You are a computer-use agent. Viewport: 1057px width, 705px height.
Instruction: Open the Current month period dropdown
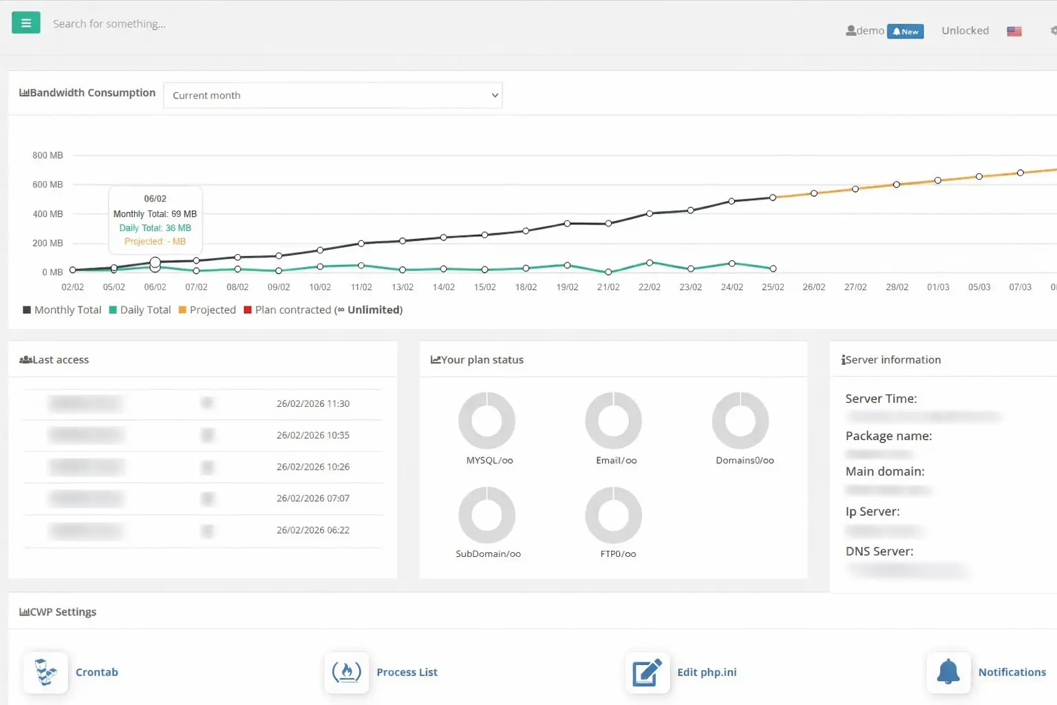click(333, 95)
